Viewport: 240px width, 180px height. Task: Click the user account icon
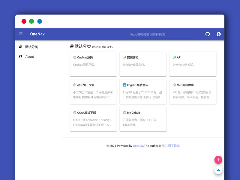pos(219,34)
